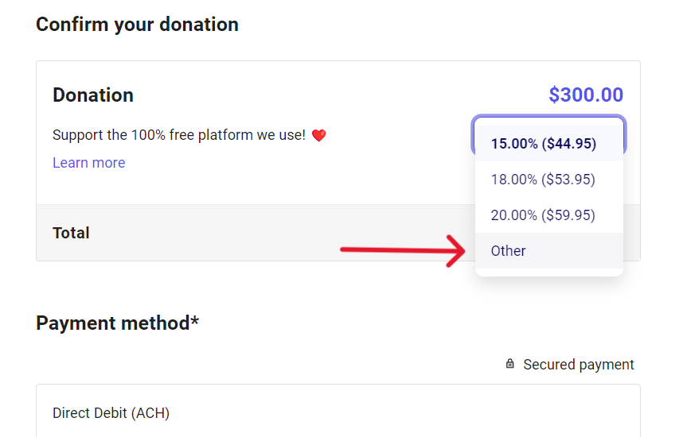This screenshot has width=691, height=437.
Task: Click the contribution dropdown's top border
Action: pos(549,118)
